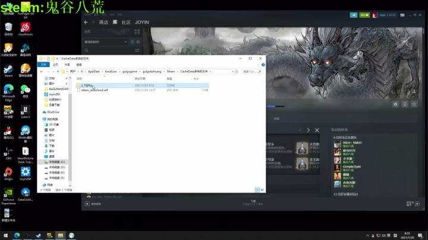Screen dimensions: 428x240
Task: Open Explorer help icon
Action: 263,65
